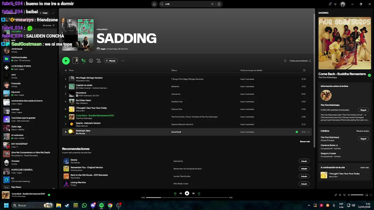Open more options on Nothing's New row

pos(308,132)
